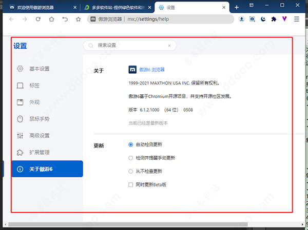Click the gear icon for 基本设置
308x230 pixels.
tap(20, 69)
